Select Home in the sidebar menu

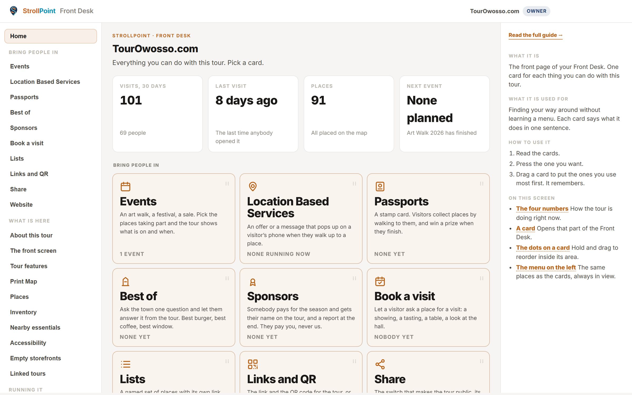click(x=51, y=36)
